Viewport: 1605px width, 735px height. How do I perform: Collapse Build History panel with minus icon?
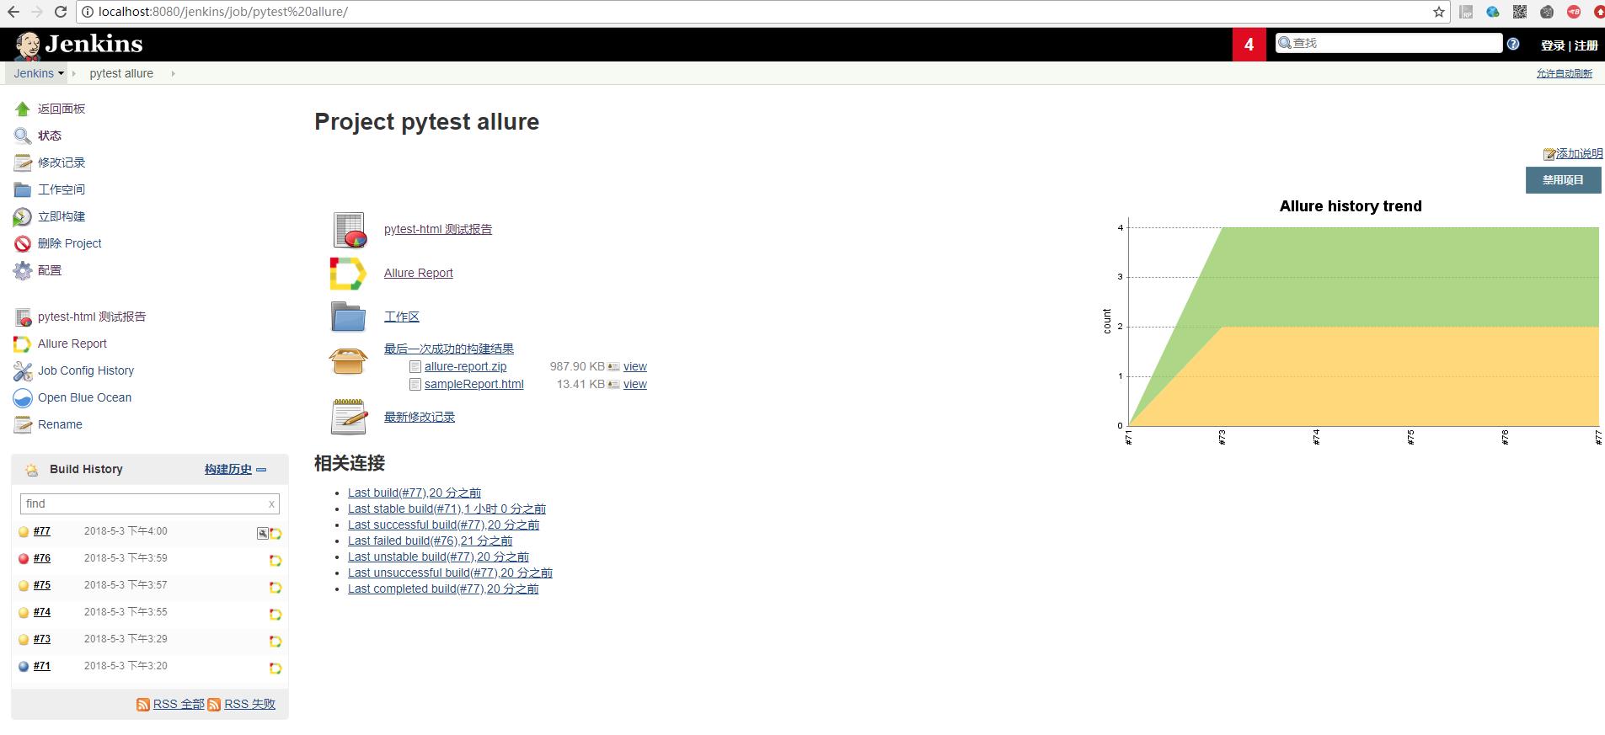[x=261, y=470]
